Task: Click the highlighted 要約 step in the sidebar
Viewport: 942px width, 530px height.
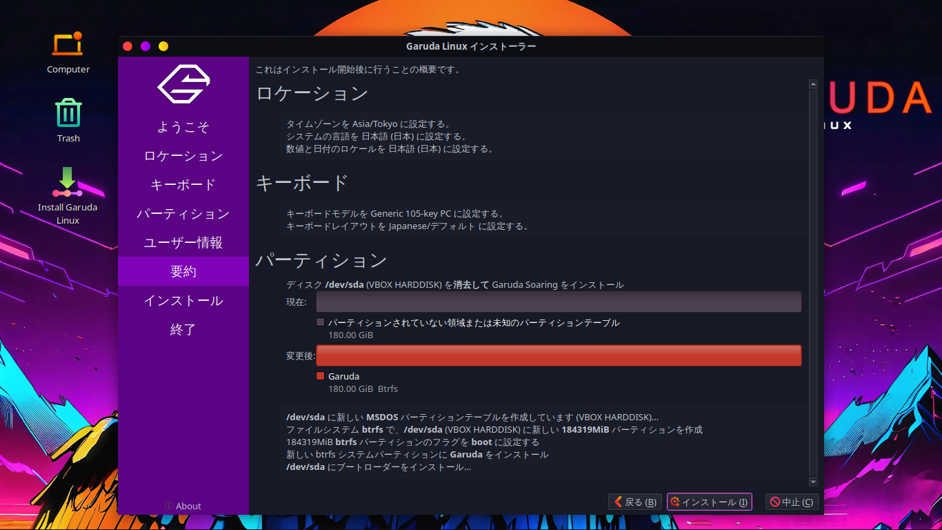Action: click(183, 271)
